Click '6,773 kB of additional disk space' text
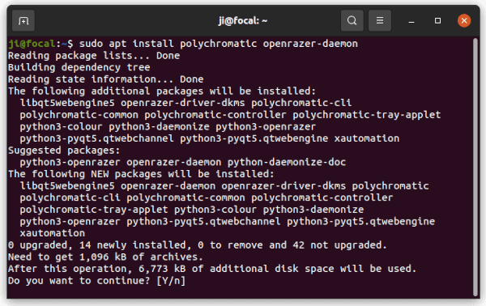Viewport: 486px width, 306px height. 219,269
